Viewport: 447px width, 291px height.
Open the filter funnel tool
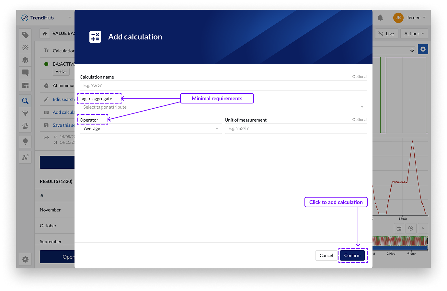point(25,113)
